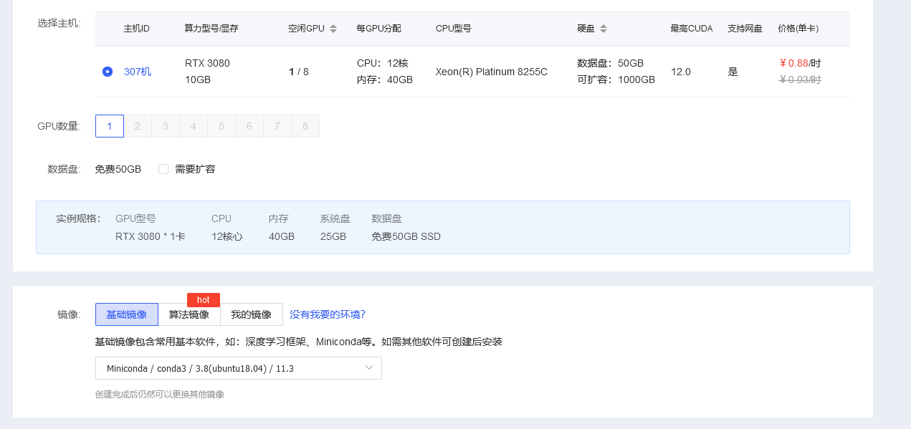Select GPU quantity 1

[x=110, y=126]
